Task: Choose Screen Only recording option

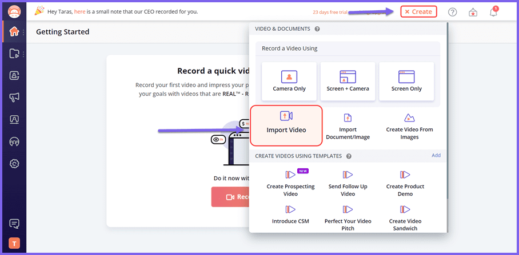Action: click(x=406, y=81)
